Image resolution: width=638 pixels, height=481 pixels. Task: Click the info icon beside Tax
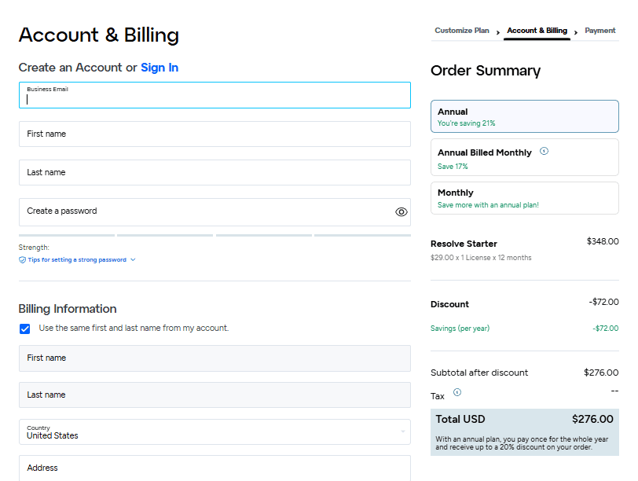coord(457,392)
